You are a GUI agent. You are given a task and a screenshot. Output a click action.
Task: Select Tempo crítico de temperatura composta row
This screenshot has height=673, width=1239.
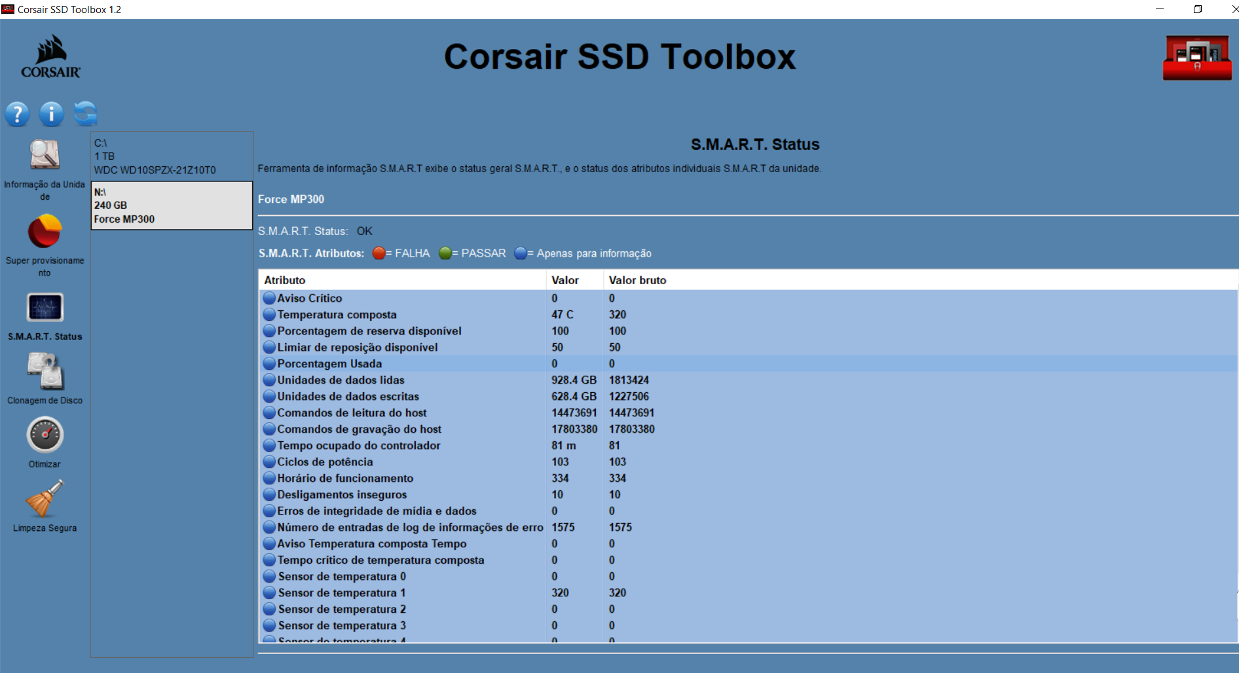(748, 560)
